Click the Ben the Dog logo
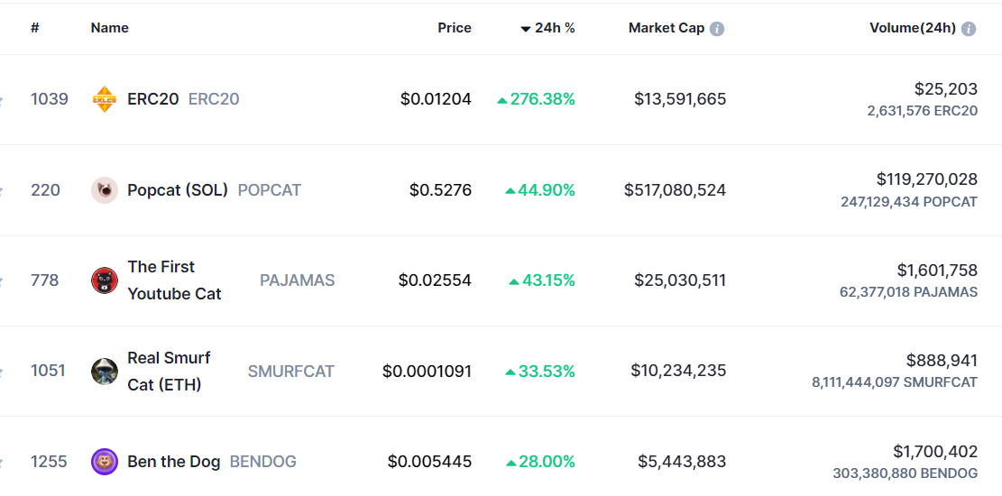Viewport: 1002px width, 496px height. 105,462
